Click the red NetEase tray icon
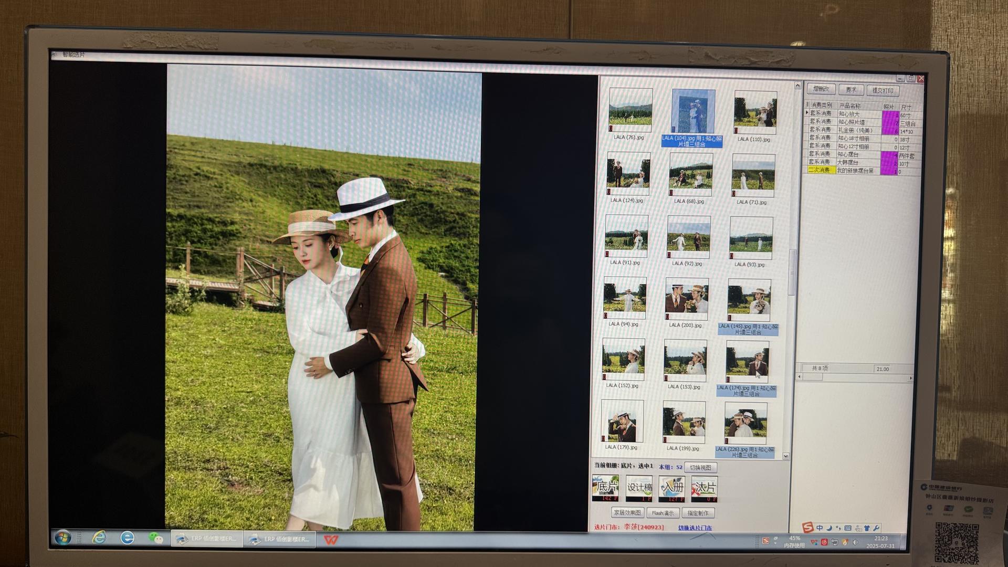The image size is (1008, 567). (x=824, y=542)
